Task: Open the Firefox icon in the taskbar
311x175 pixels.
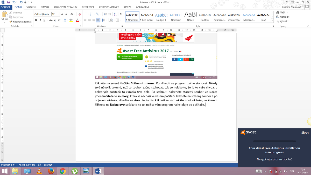Action: [x=51, y=171]
